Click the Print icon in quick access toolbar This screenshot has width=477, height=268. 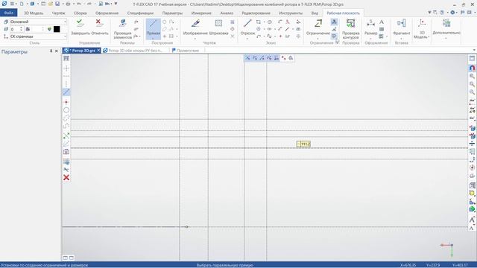pyautogui.click(x=68, y=4)
